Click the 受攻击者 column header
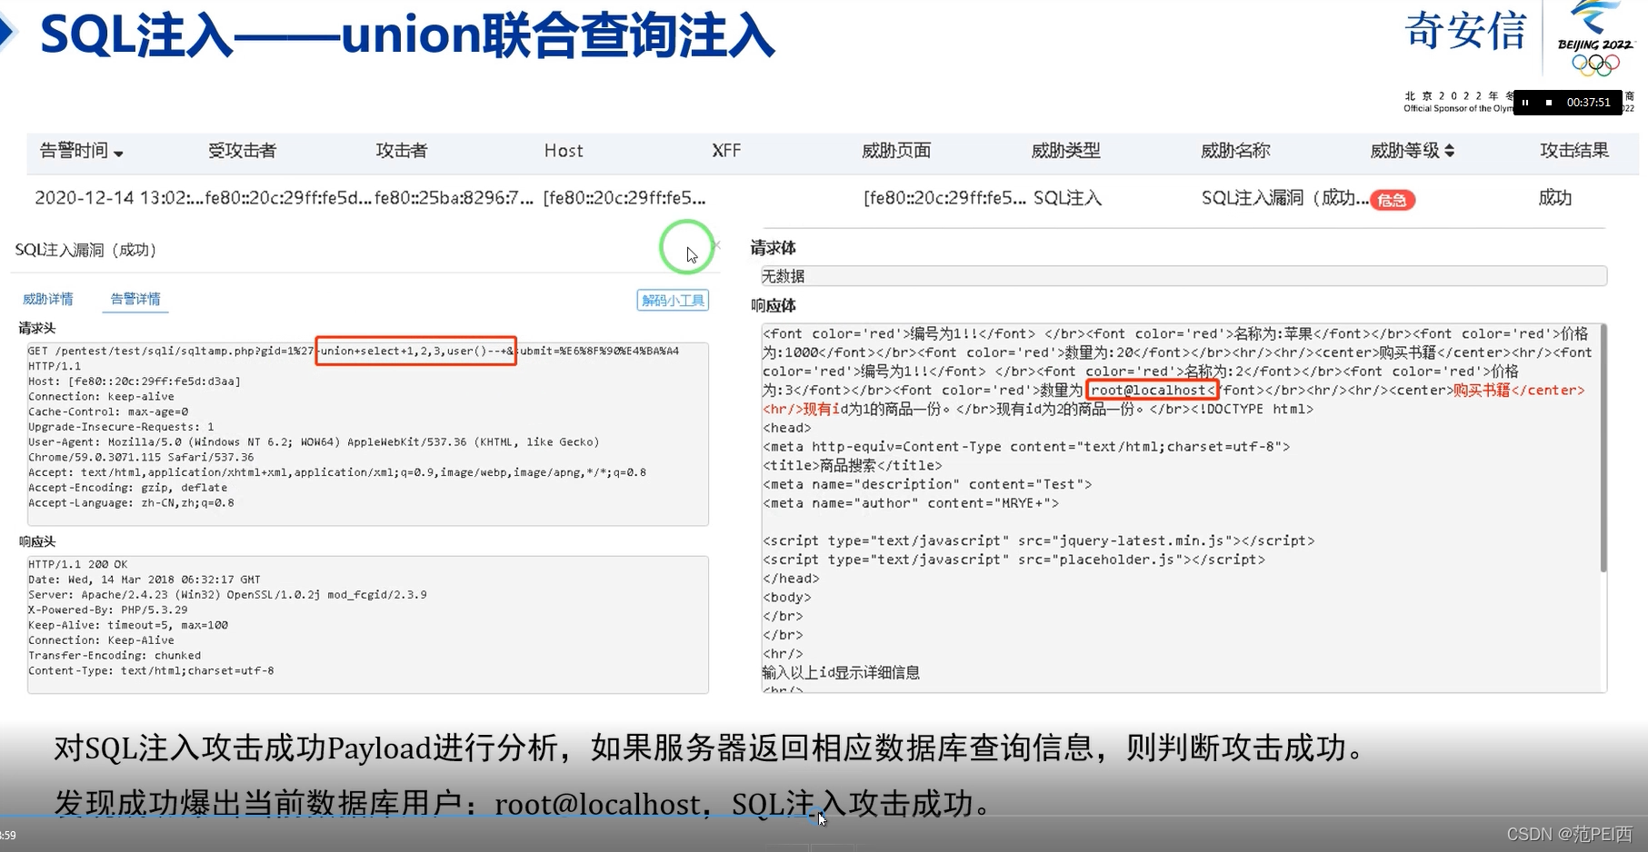Image resolution: width=1648 pixels, height=852 pixels. [242, 151]
